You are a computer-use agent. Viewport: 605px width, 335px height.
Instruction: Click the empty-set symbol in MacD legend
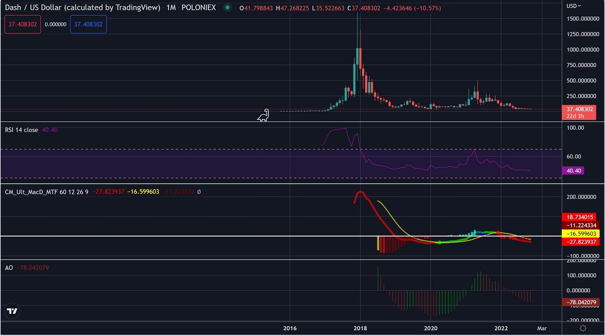(x=199, y=191)
